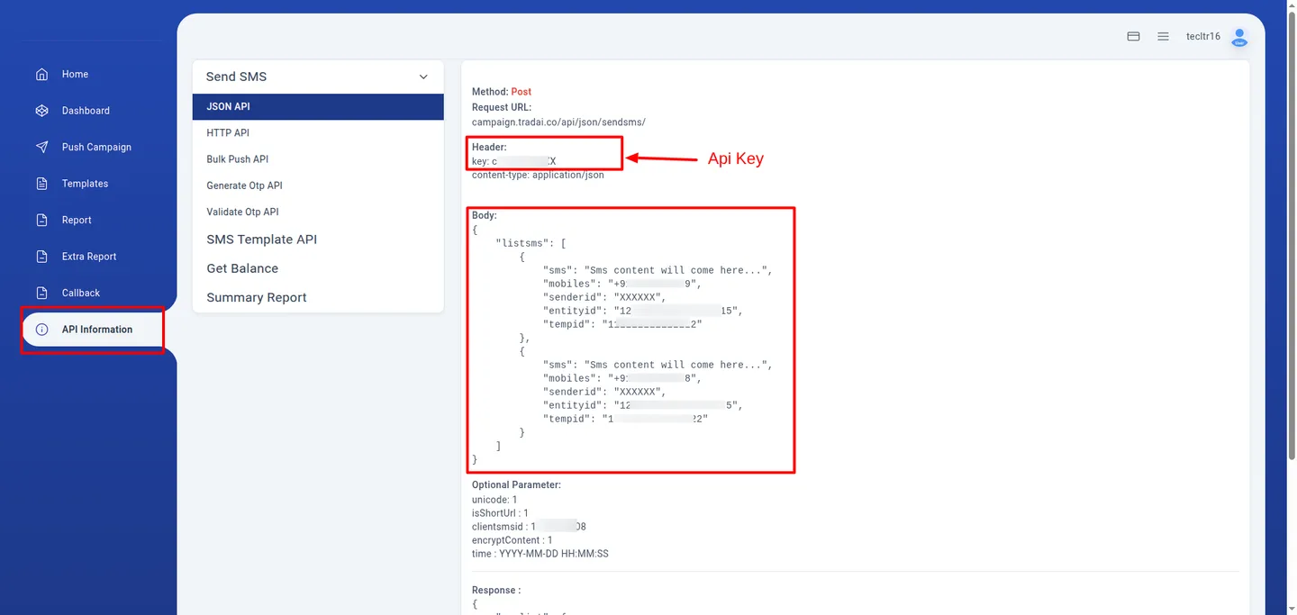Click the clientsmsid parameter line
The image size is (1297, 615).
[529, 527]
